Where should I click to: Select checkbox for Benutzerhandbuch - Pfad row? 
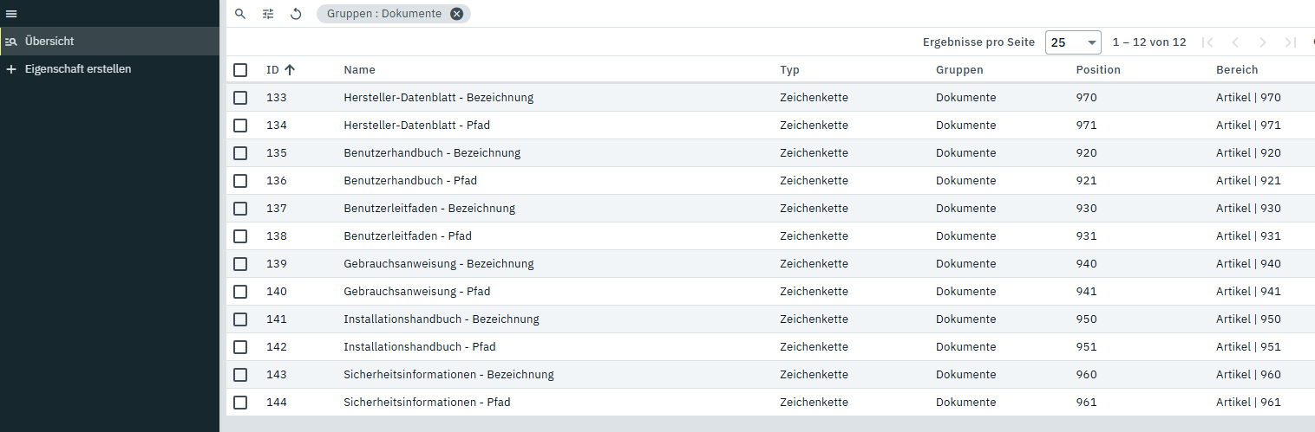(240, 181)
